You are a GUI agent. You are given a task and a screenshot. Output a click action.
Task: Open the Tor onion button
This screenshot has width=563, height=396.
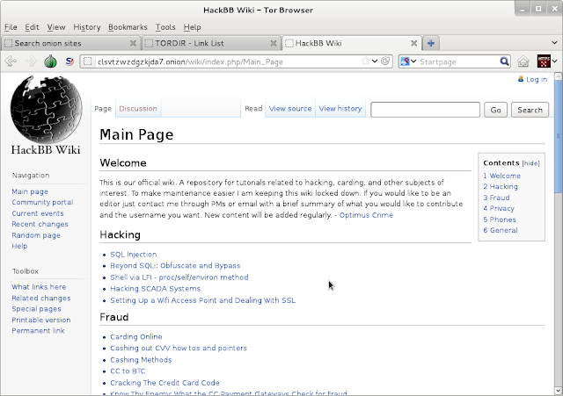51,61
